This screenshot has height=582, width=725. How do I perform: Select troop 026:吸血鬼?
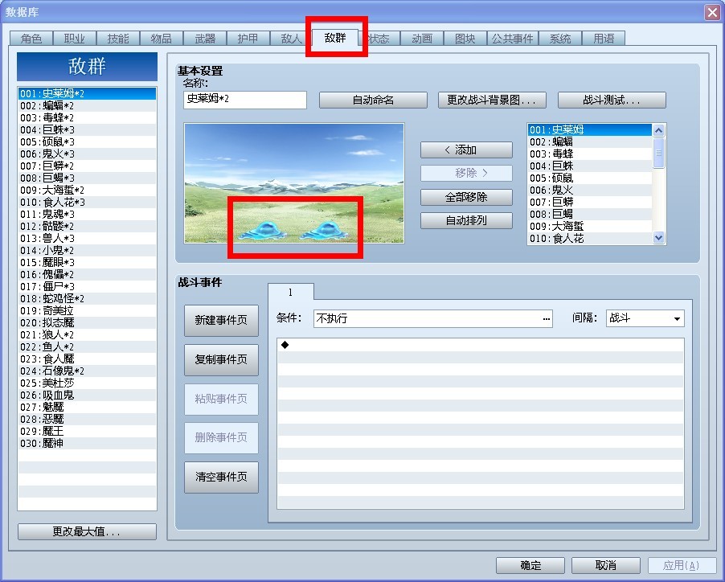[87, 395]
